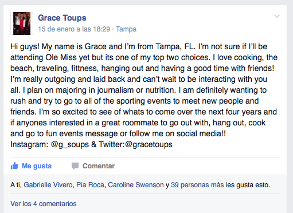Visit Gabrielle Vivero's profile link

point(48,185)
